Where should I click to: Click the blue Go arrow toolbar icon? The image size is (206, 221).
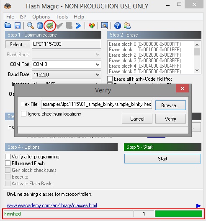click(x=78, y=26)
